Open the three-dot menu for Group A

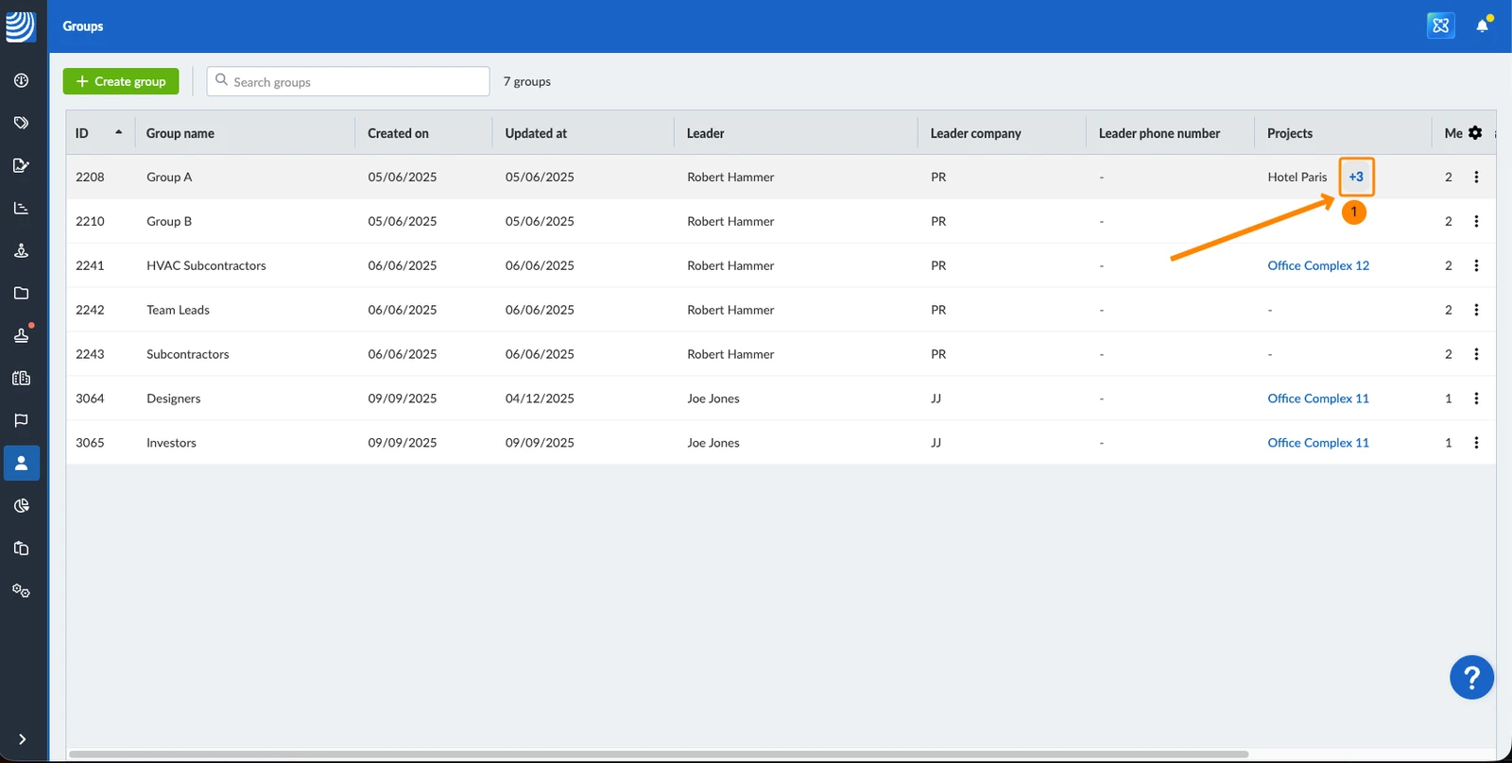coord(1476,177)
